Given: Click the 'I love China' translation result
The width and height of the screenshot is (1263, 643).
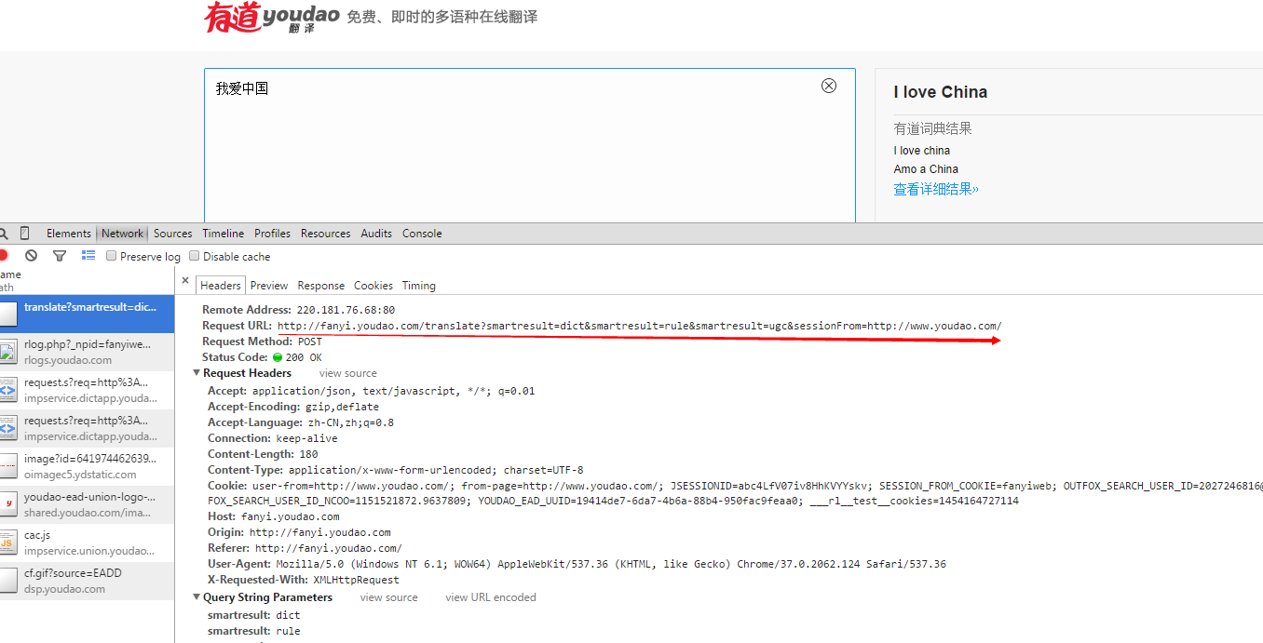Looking at the screenshot, I should coord(941,92).
